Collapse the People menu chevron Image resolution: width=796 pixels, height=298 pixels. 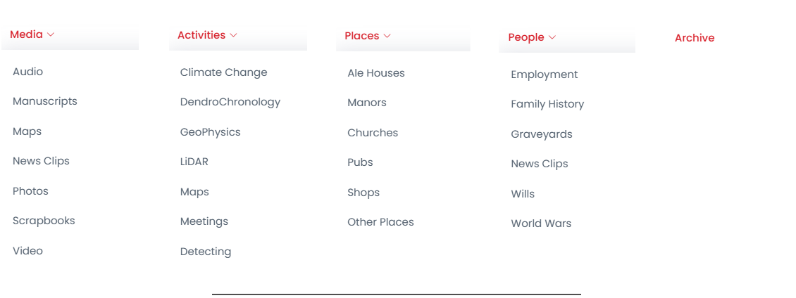point(552,37)
